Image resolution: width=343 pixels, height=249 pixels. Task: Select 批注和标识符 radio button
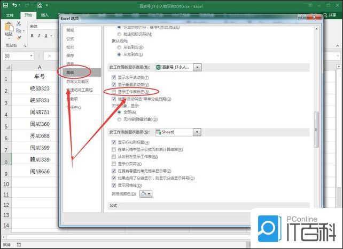click(119, 34)
